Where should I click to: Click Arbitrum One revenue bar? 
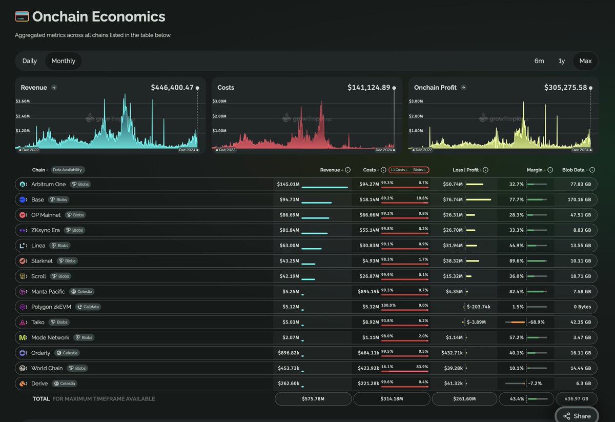pyautogui.click(x=324, y=187)
